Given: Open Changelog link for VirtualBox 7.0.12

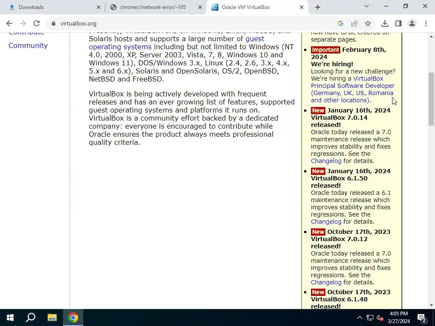Looking at the screenshot, I should 326,282.
